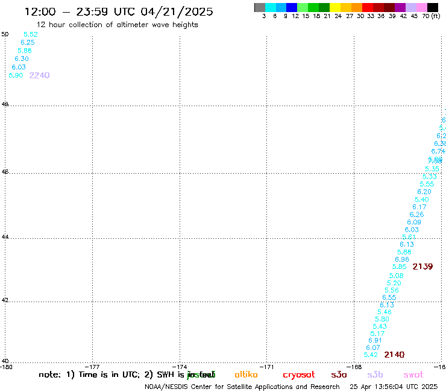This screenshot has height=392, width=446.
Task: Click the 'NOAA/NESDIS Center for Satellite Applications and Research' credit
Action: (x=242, y=387)
